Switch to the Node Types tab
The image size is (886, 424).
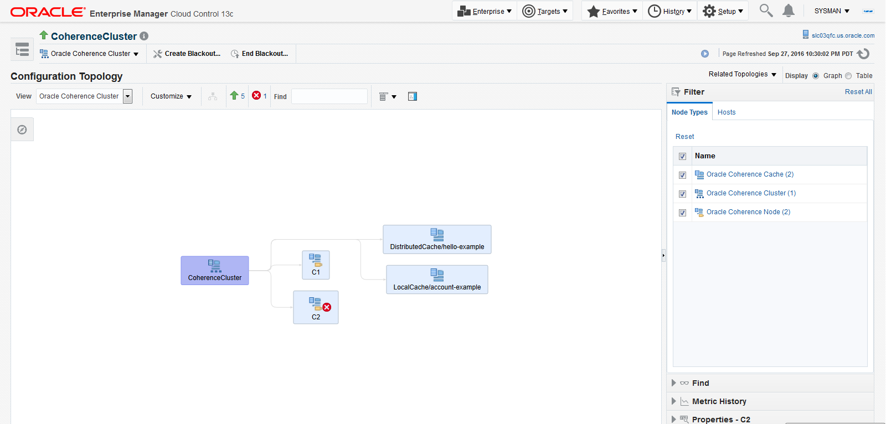point(689,112)
